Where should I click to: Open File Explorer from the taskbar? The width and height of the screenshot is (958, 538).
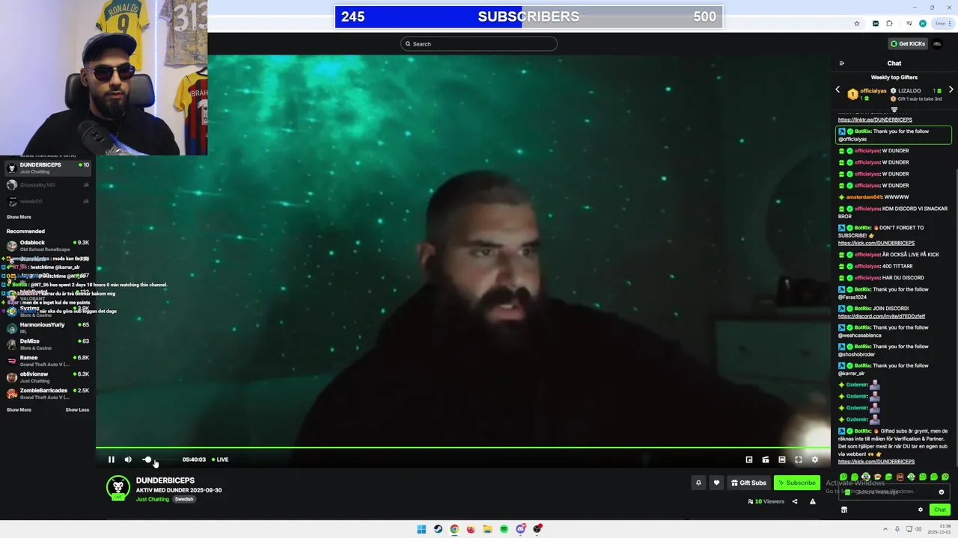coord(487,529)
